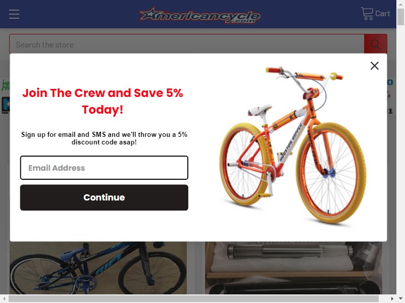Viewport: 405px width, 303px height.
Task: Click the Search the store field
Action: point(187,44)
